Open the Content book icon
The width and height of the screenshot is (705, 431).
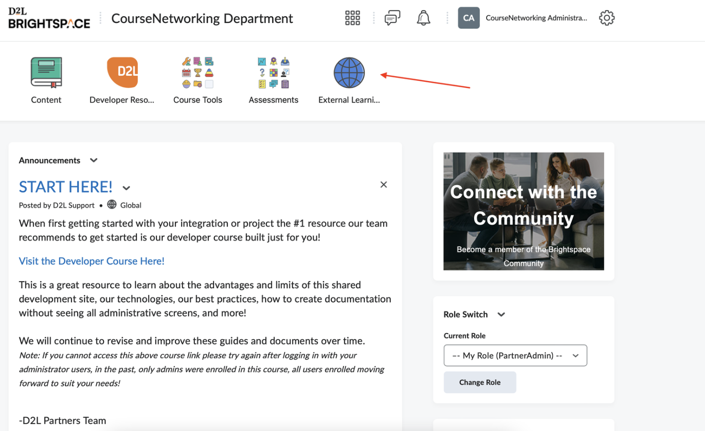pyautogui.click(x=46, y=73)
